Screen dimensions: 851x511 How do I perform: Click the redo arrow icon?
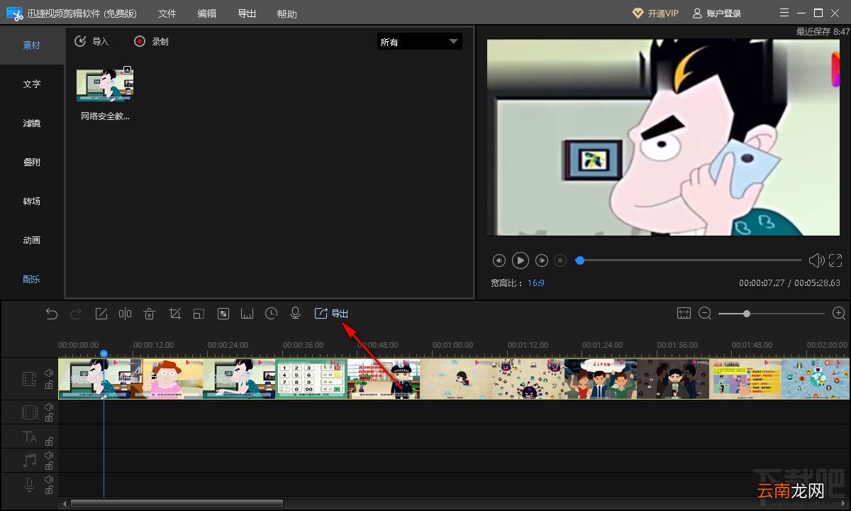76,314
